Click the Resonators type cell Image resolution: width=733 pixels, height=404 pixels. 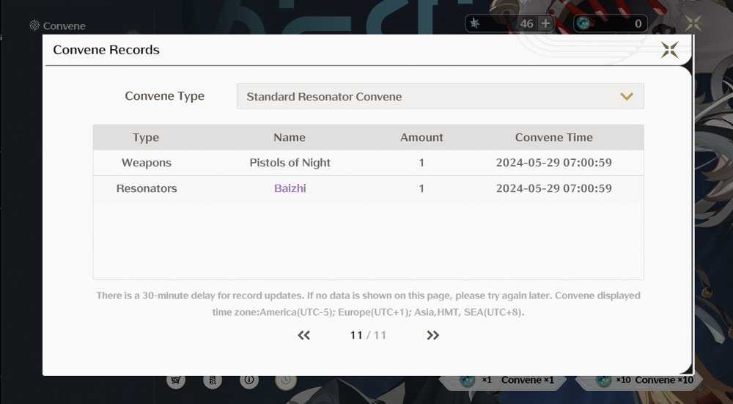point(147,188)
